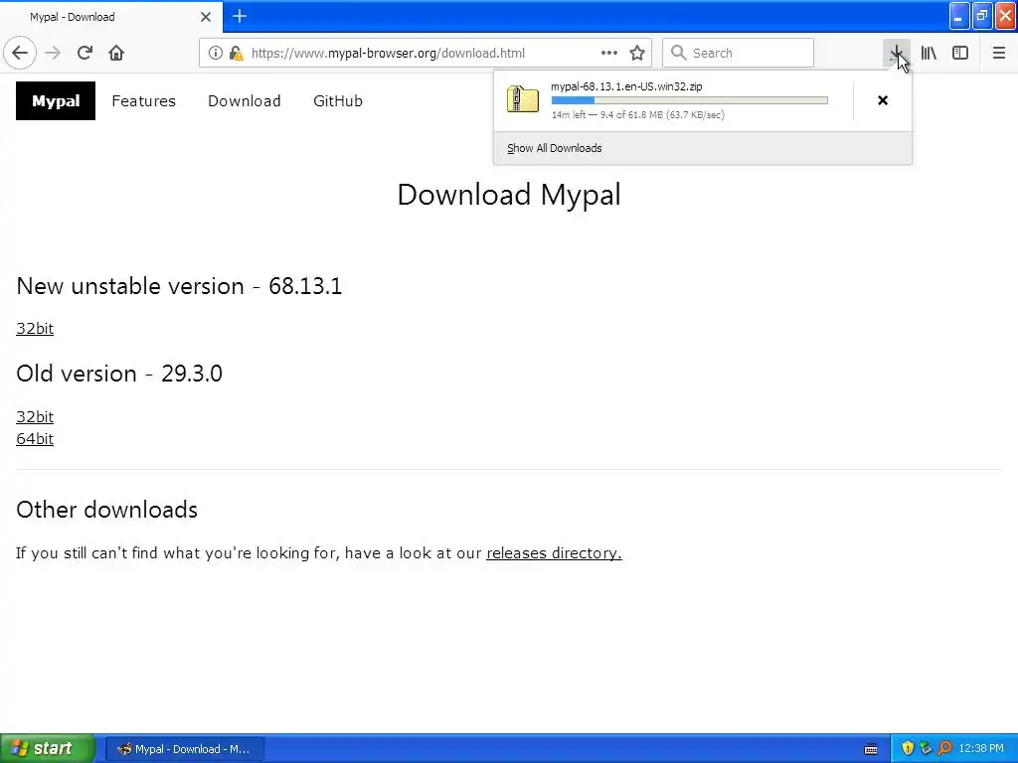Go back with the back arrow button

pos(20,53)
